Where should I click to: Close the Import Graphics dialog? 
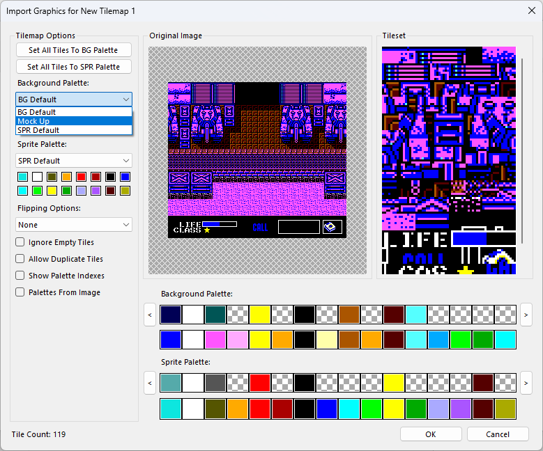pos(532,10)
